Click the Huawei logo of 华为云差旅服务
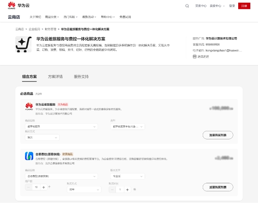Screen dimensions: 258x203 [29, 106]
